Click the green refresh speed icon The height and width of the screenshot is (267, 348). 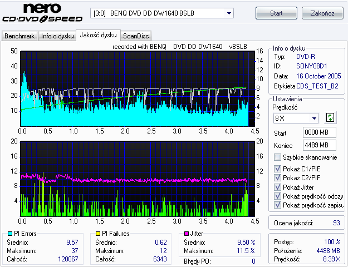pyautogui.click(x=331, y=117)
